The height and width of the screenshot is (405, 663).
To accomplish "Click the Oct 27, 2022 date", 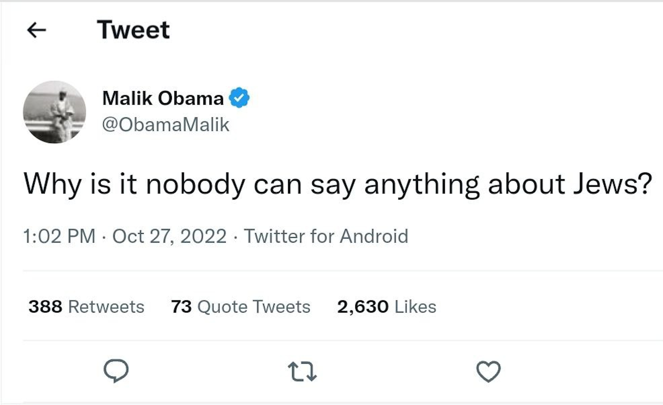I will pos(169,236).
